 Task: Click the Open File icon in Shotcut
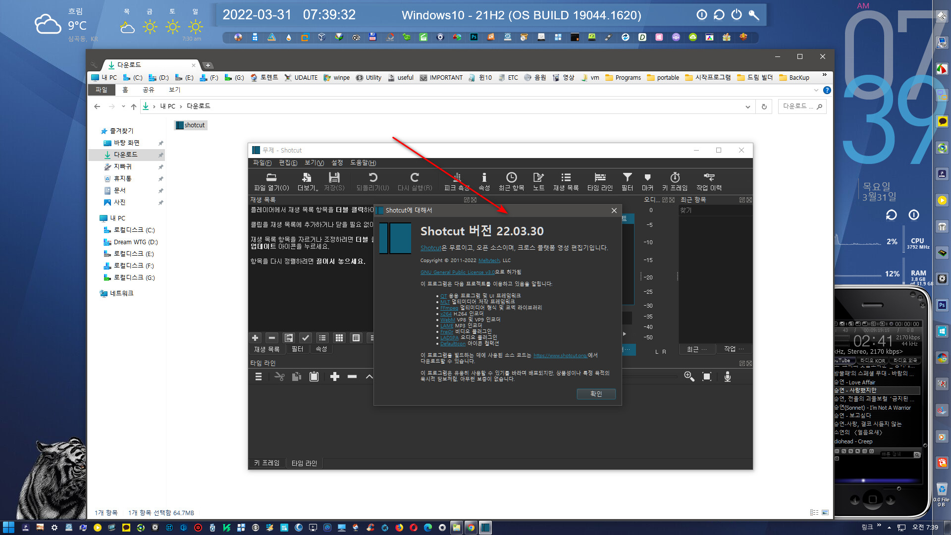click(x=271, y=181)
